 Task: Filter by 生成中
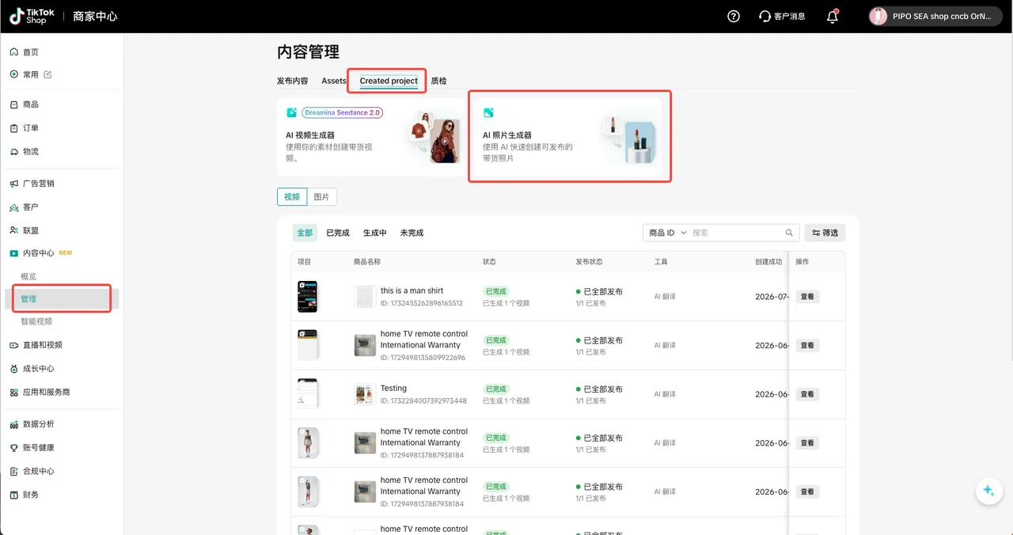(375, 233)
